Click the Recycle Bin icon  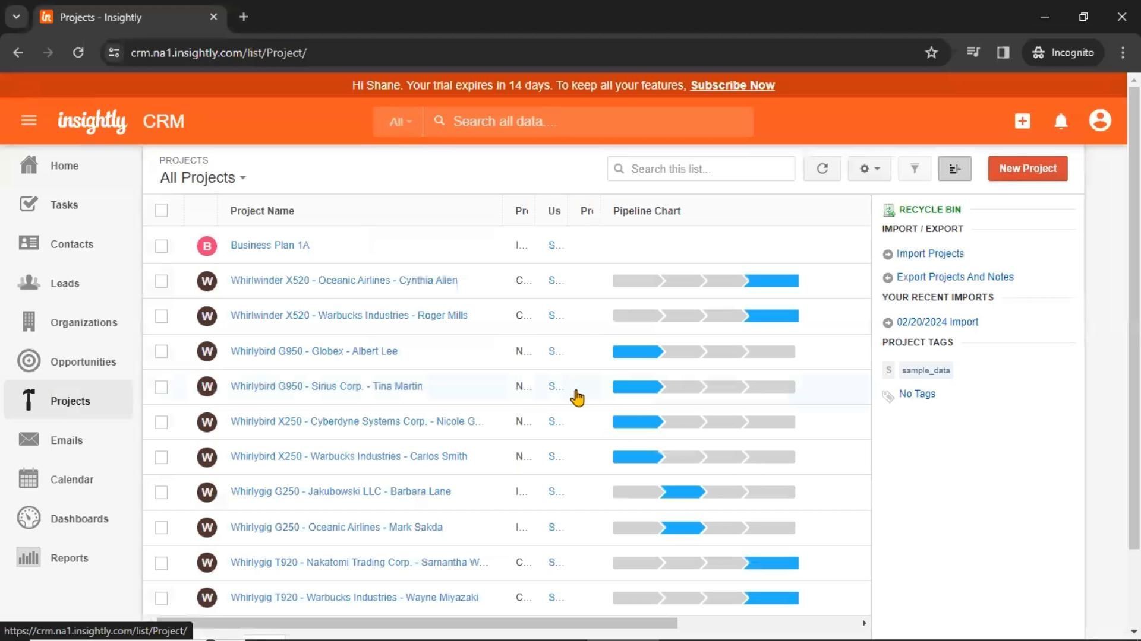(x=889, y=210)
